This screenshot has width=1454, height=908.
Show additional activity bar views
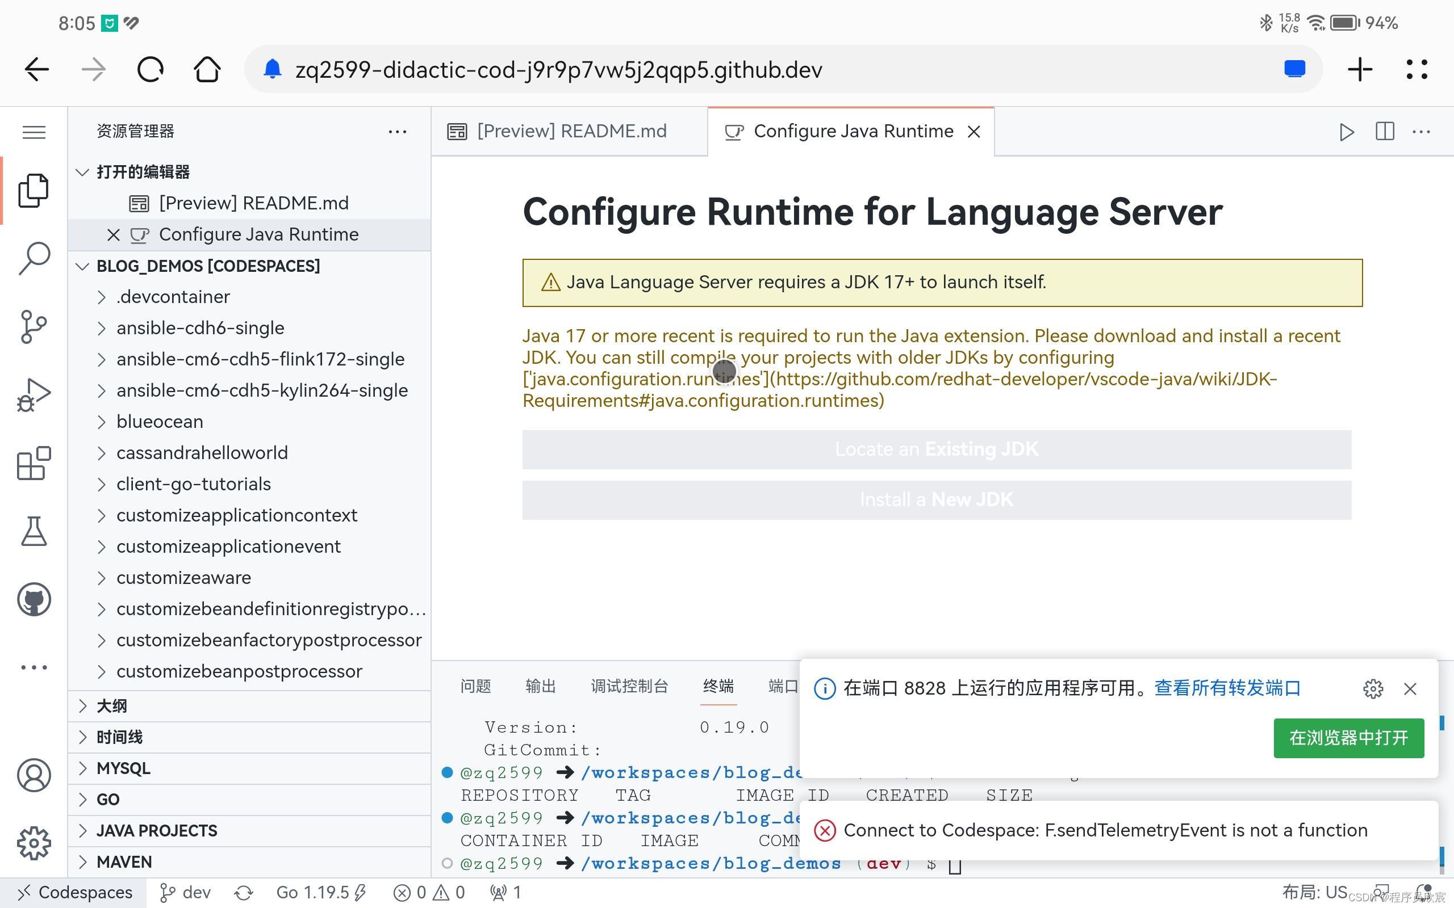point(34,667)
